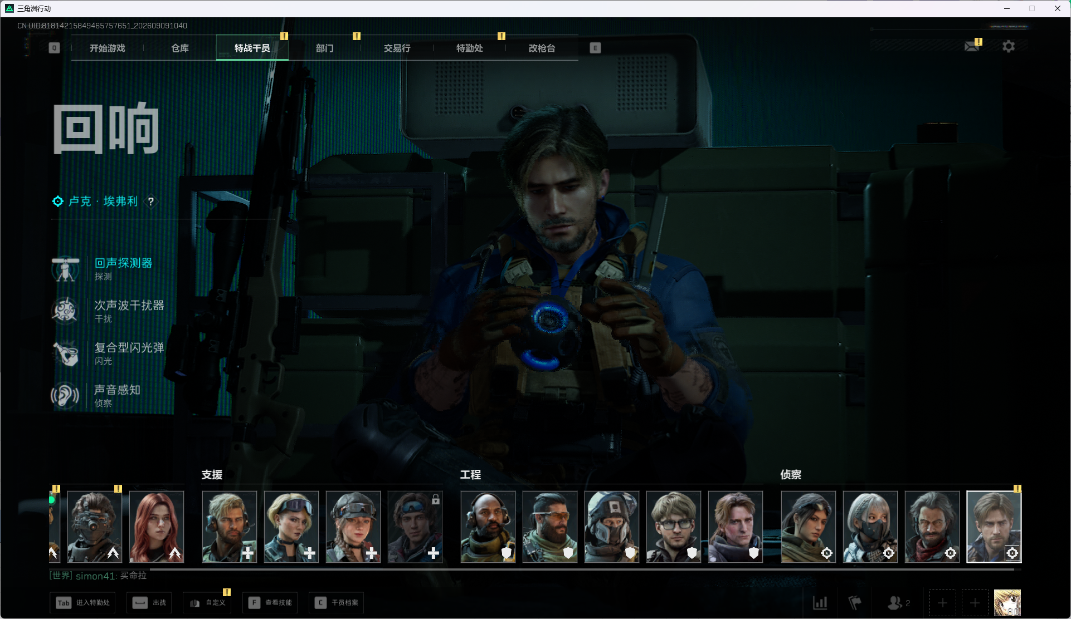Select the blonde woman operator with goggles on forehead
This screenshot has height=619, width=1071.
291,527
